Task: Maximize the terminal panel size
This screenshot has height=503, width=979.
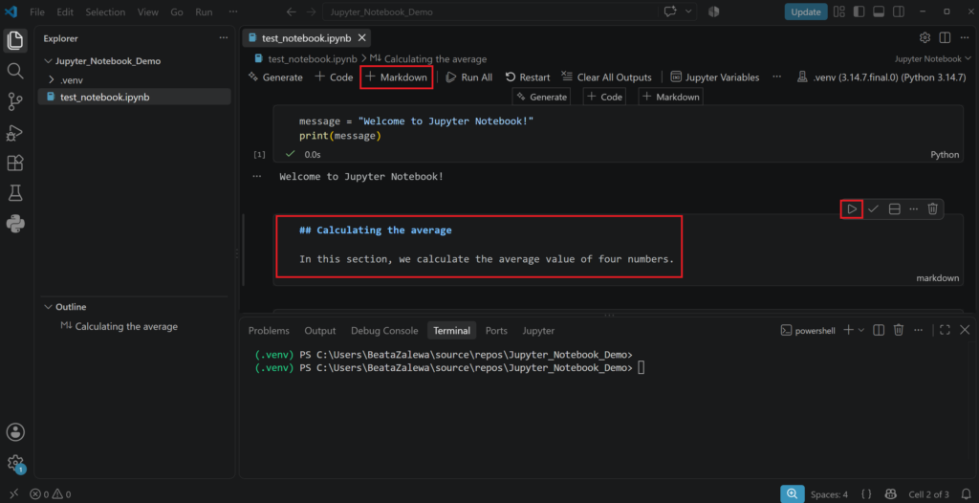Action: (x=945, y=330)
